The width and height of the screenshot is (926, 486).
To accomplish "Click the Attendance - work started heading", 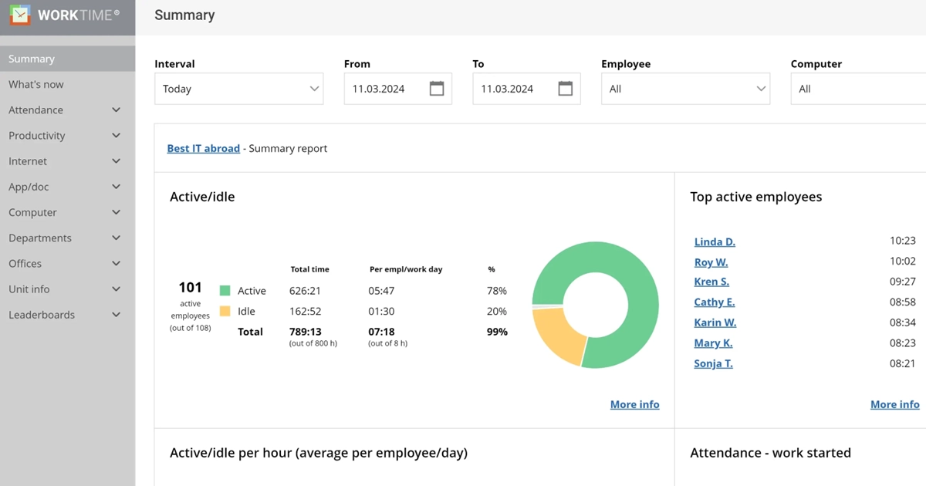I will (x=770, y=453).
